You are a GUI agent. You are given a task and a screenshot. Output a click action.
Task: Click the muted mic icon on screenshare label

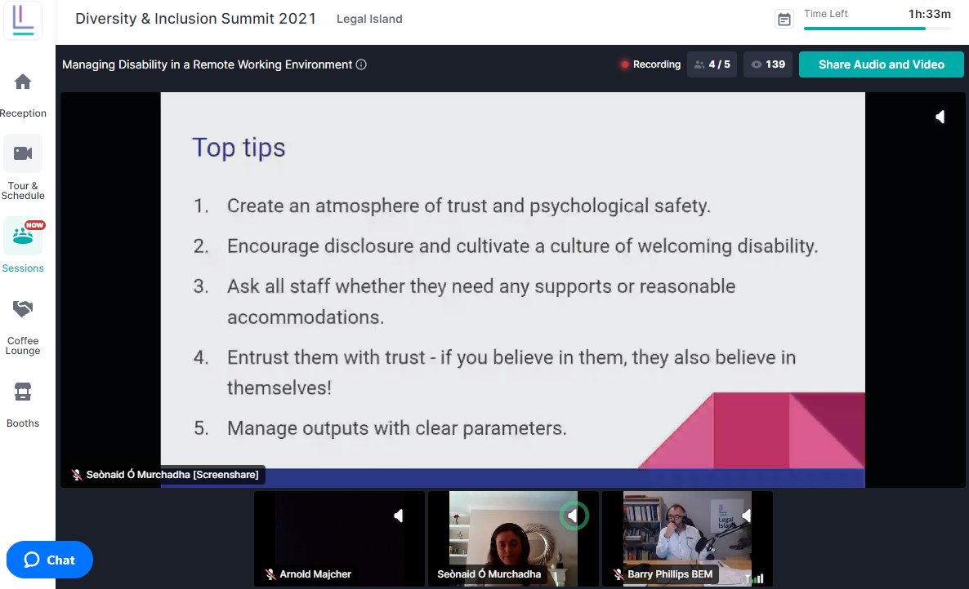77,474
